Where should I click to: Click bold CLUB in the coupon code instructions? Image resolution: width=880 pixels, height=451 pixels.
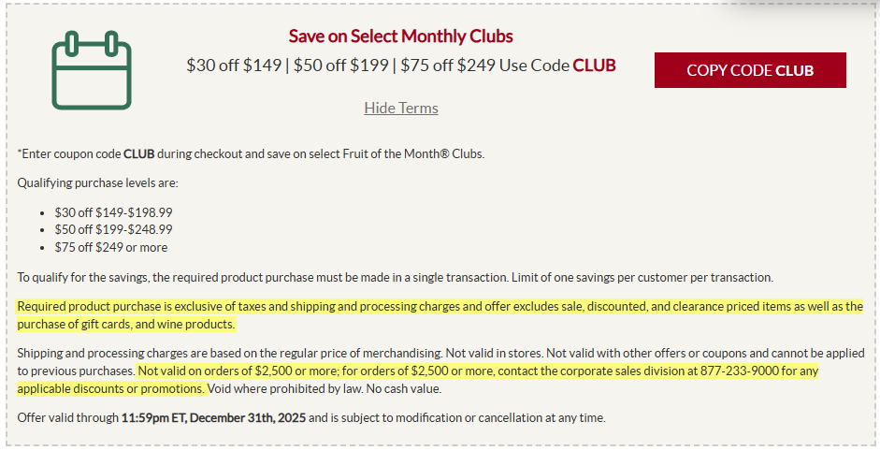[x=138, y=153]
